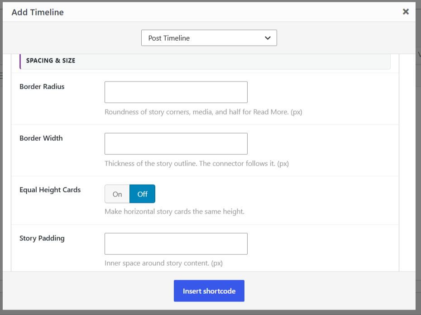Click the purple accent bar beside Spacing & Size

(x=20, y=62)
